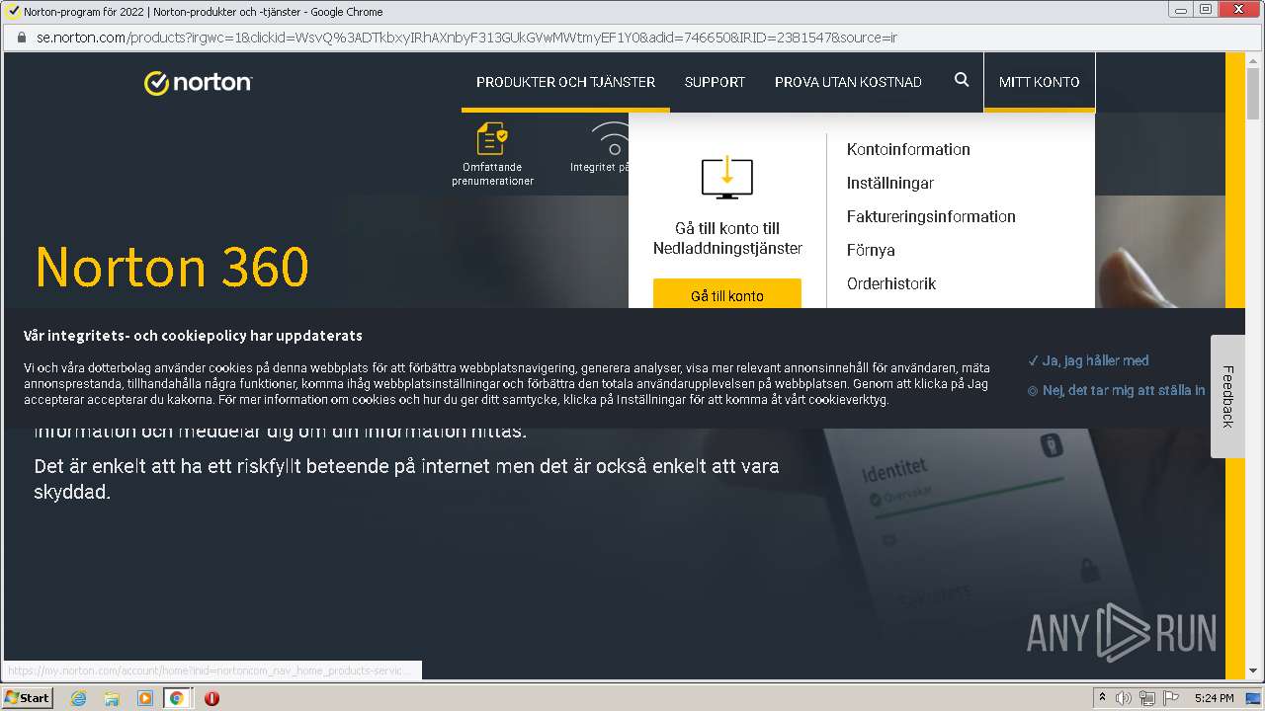
Task: Open the MITT KONTO menu
Action: [x=1039, y=82]
